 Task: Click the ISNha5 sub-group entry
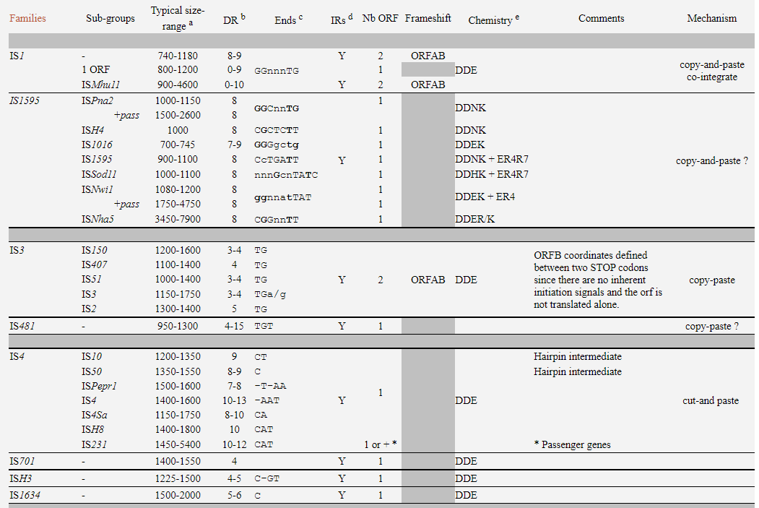pos(101,219)
